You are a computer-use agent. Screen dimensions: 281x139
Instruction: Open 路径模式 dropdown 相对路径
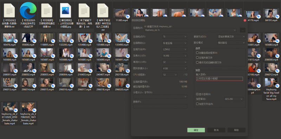231,43
